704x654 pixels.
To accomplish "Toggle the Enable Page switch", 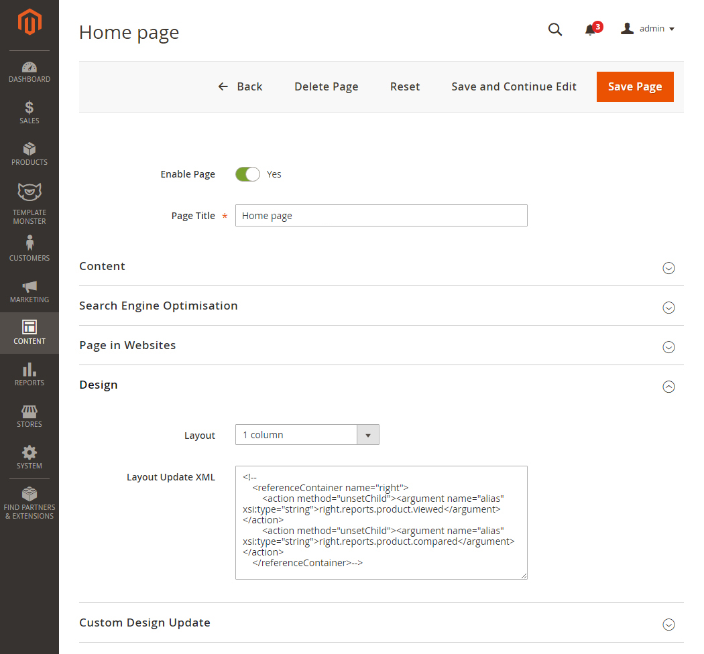I will (x=247, y=174).
